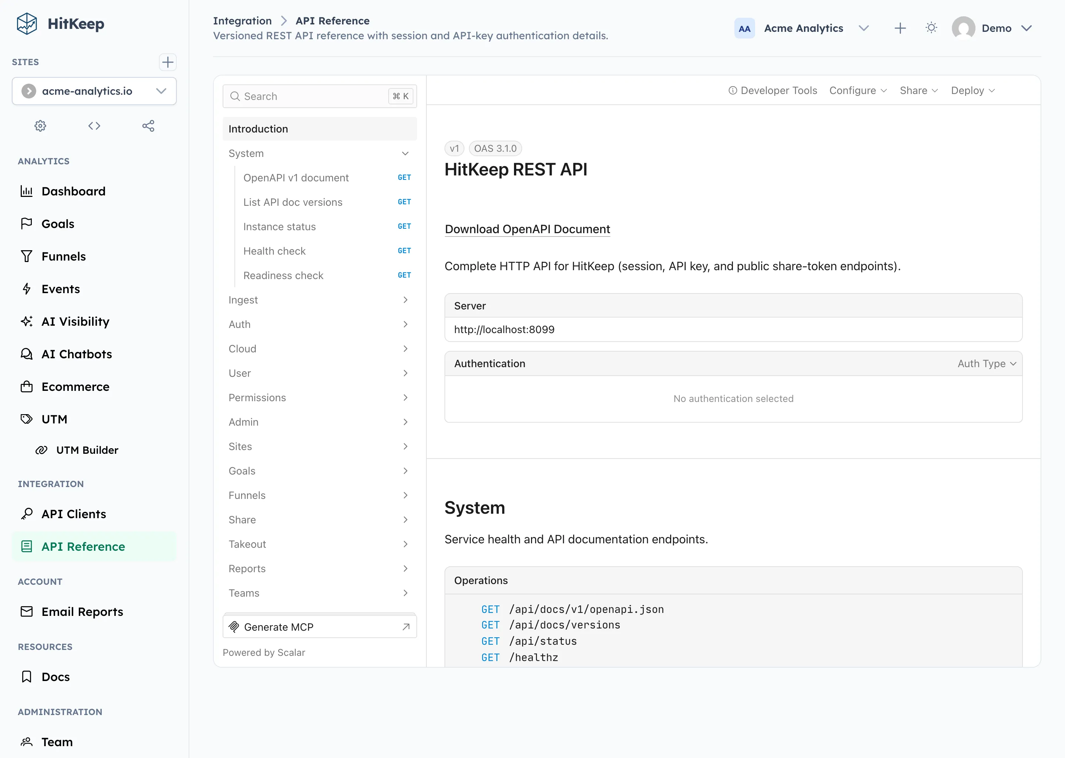1065x758 pixels.
Task: Download the OpenAPI Document
Action: click(527, 229)
